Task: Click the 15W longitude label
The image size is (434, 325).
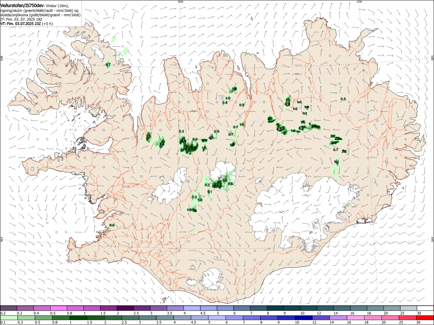Action: (x=359, y=2)
